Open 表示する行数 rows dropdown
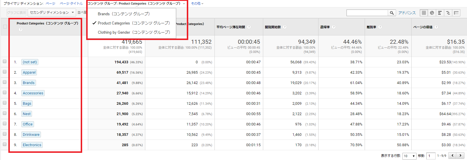This screenshot has width=467, height=160. coord(409,156)
